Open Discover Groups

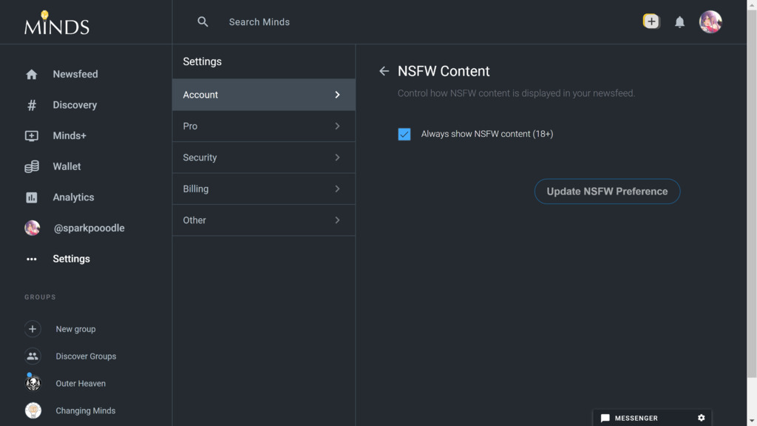(x=86, y=356)
